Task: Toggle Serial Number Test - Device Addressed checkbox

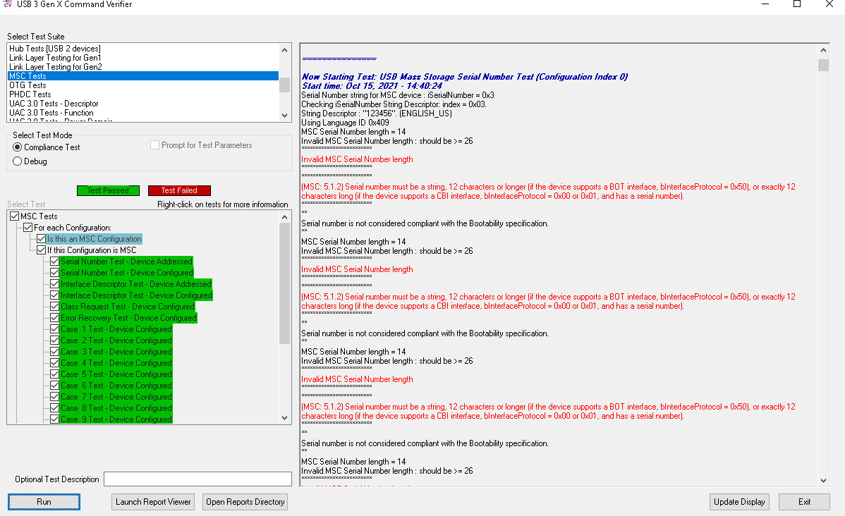Action: click(55, 262)
